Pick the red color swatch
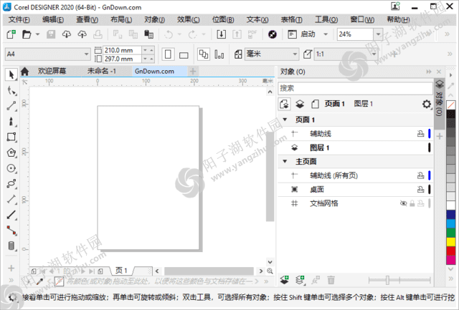 pyautogui.click(x=451, y=251)
